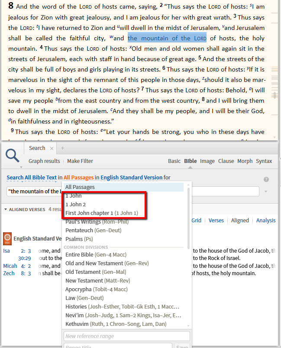Image resolution: width=281 pixels, height=348 pixels.
Task: Switch results to Verses view
Action: tap(216, 221)
